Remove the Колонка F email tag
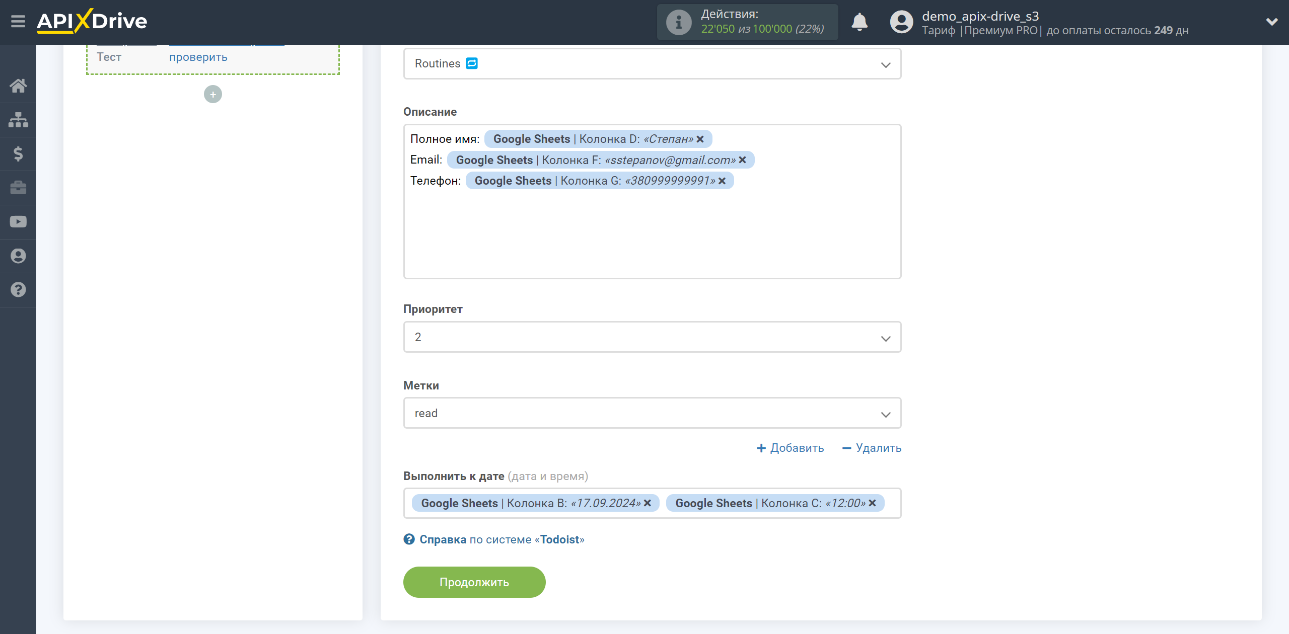Screen dimensions: 1289x634 click(742, 160)
